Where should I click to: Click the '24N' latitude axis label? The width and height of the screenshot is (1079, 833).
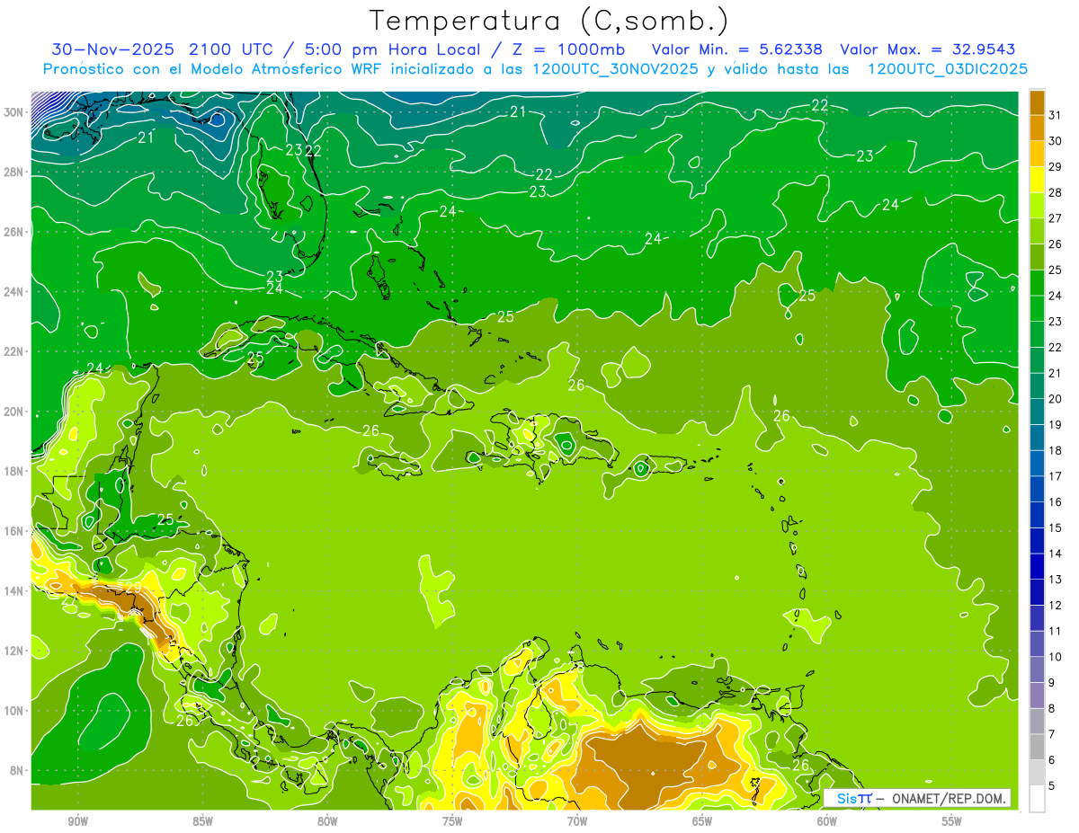[x=14, y=292]
